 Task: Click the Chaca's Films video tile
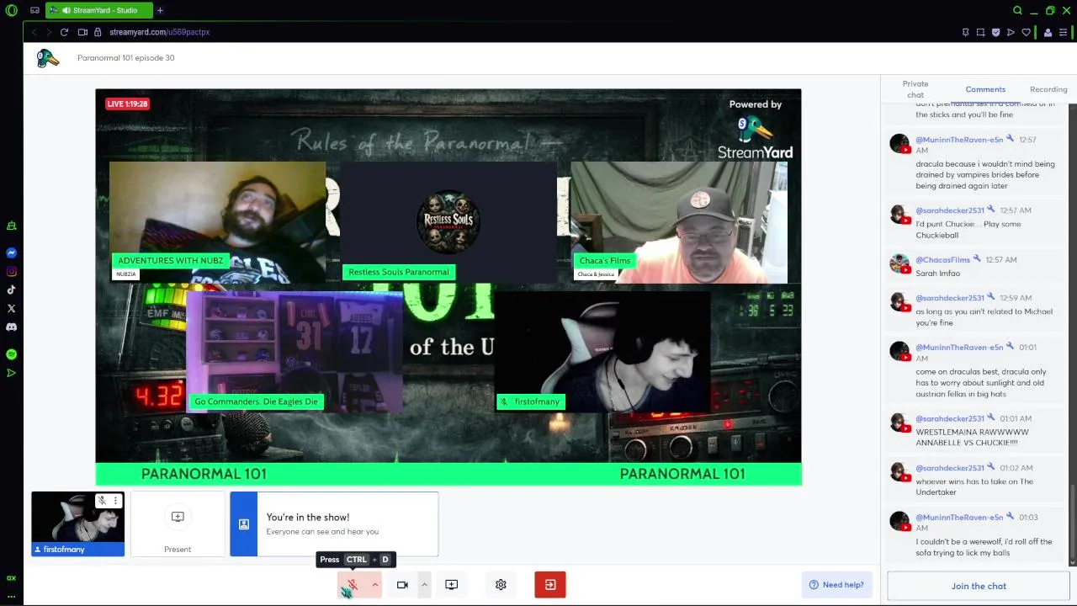point(679,222)
